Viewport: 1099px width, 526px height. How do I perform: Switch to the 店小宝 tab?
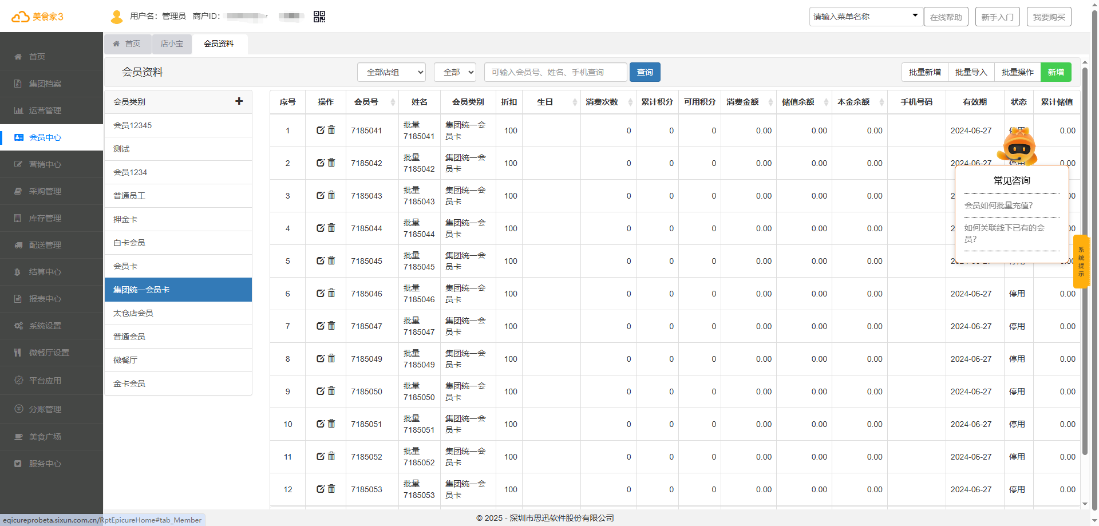(x=172, y=43)
